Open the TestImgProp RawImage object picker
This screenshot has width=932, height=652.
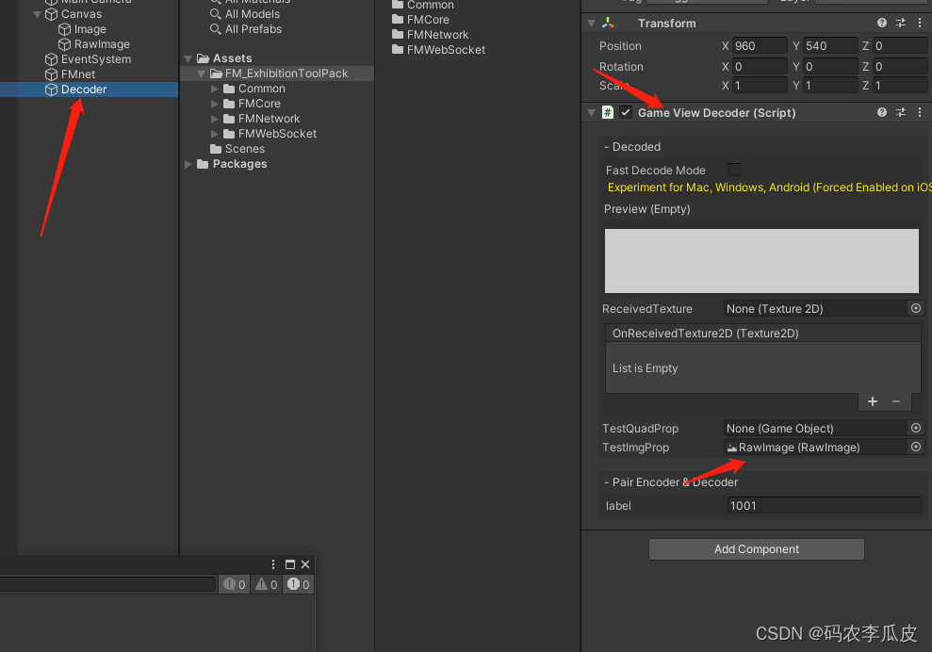(914, 447)
